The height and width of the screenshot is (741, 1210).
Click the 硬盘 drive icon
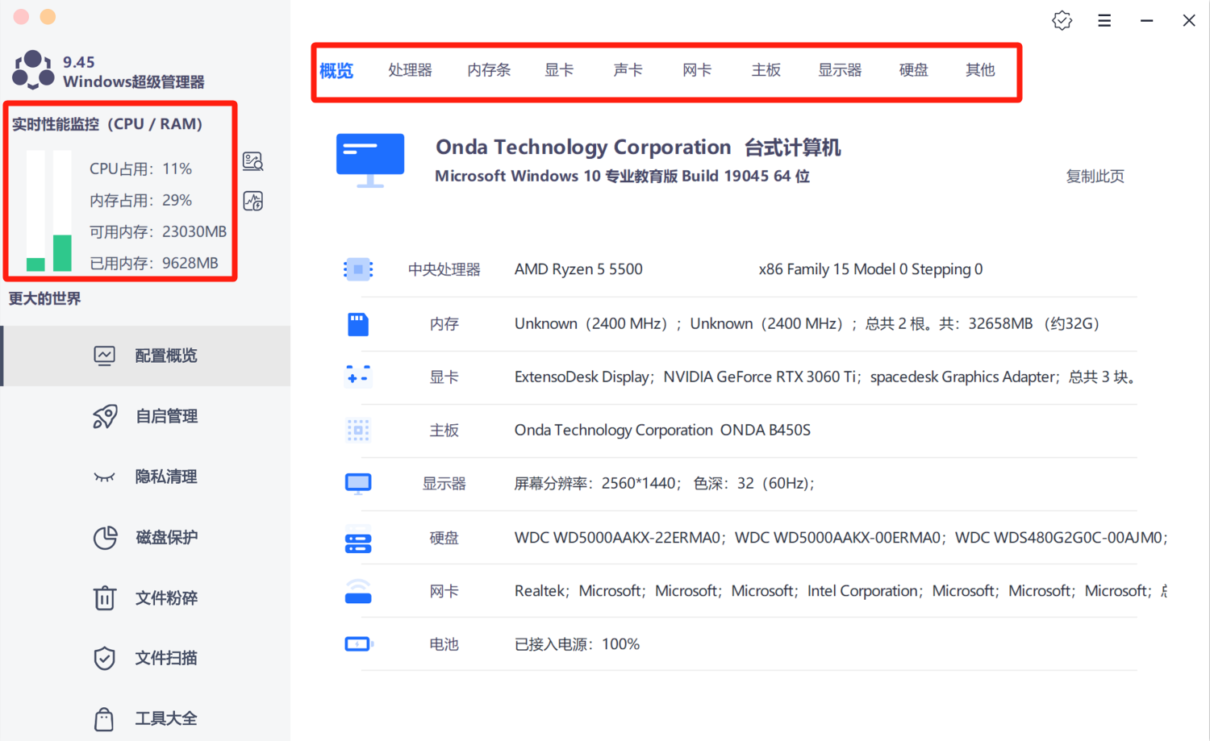358,540
